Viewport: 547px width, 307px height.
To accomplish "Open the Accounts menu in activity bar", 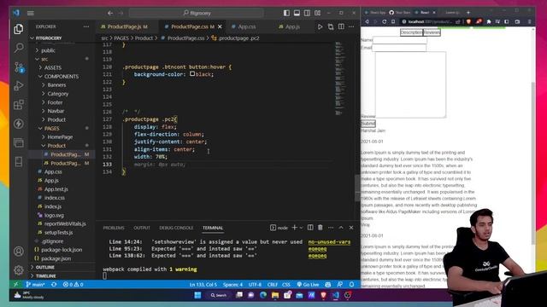I will point(19,252).
